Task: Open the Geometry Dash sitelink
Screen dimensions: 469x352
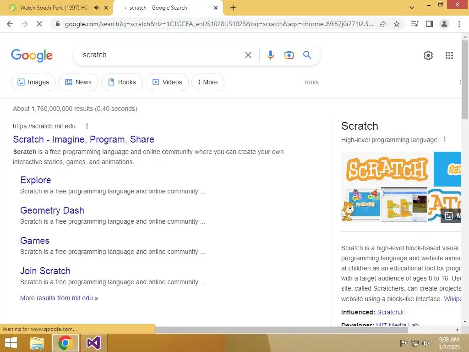Action: point(52,210)
